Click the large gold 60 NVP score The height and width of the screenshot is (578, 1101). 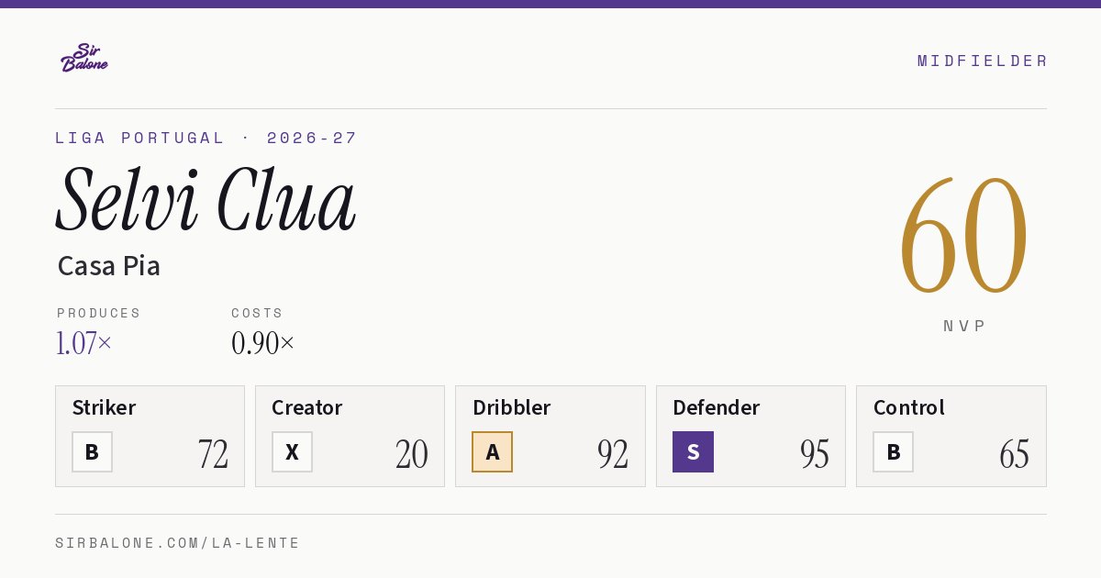(963, 237)
